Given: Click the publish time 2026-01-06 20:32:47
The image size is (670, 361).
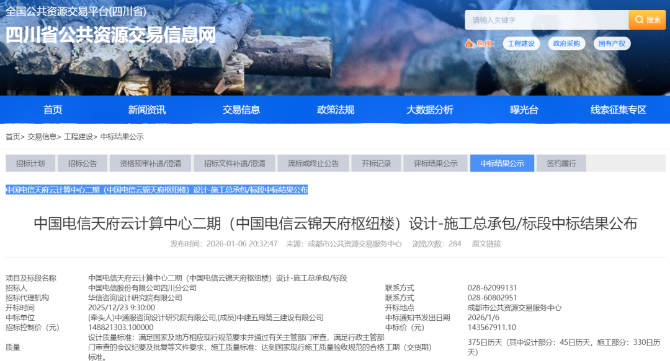Looking at the screenshot, I should coord(242,243).
